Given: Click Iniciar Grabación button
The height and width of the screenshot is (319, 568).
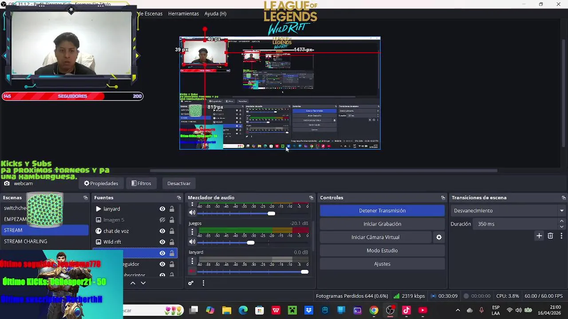Looking at the screenshot, I should [382, 224].
